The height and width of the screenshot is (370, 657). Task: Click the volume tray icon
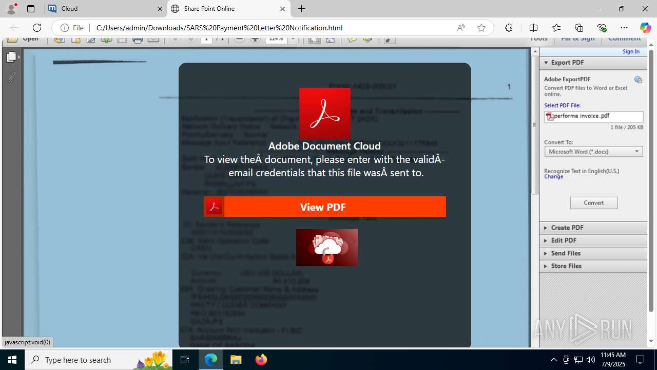pos(591,360)
